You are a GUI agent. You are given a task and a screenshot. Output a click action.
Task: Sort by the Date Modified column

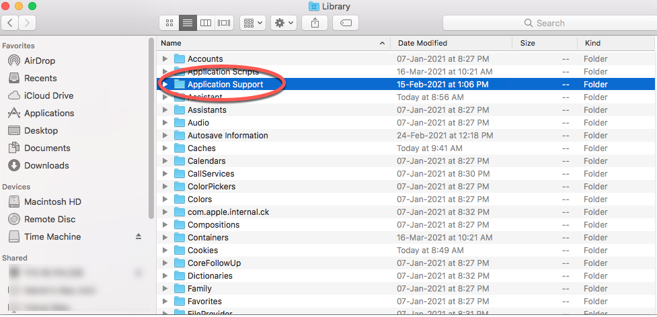tap(451, 43)
